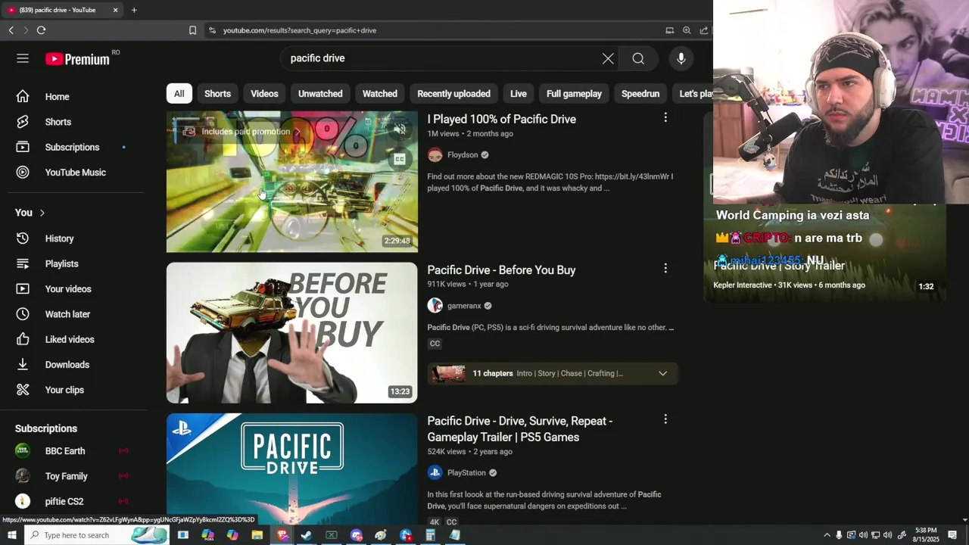Expand the 11 chapters dropdown

[662, 373]
